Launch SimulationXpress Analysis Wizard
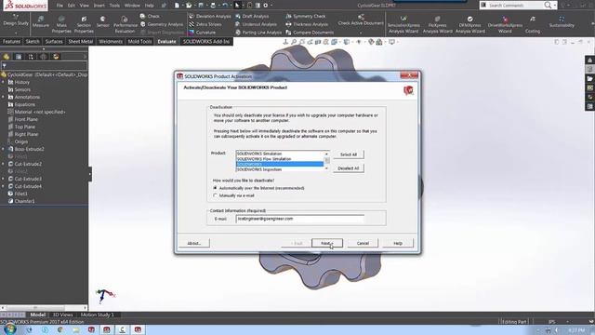 (403, 24)
